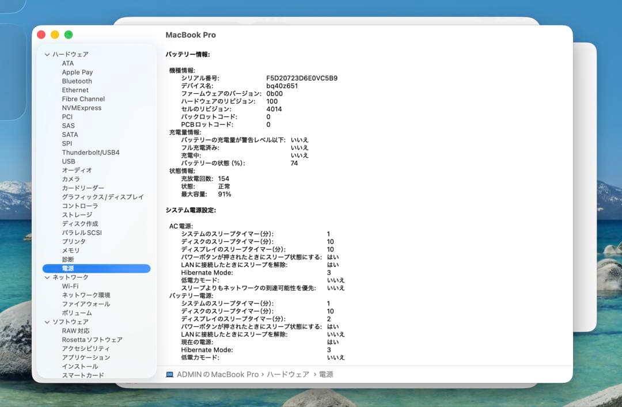Click 電源 in the path bar
The image size is (622, 407).
click(326, 374)
